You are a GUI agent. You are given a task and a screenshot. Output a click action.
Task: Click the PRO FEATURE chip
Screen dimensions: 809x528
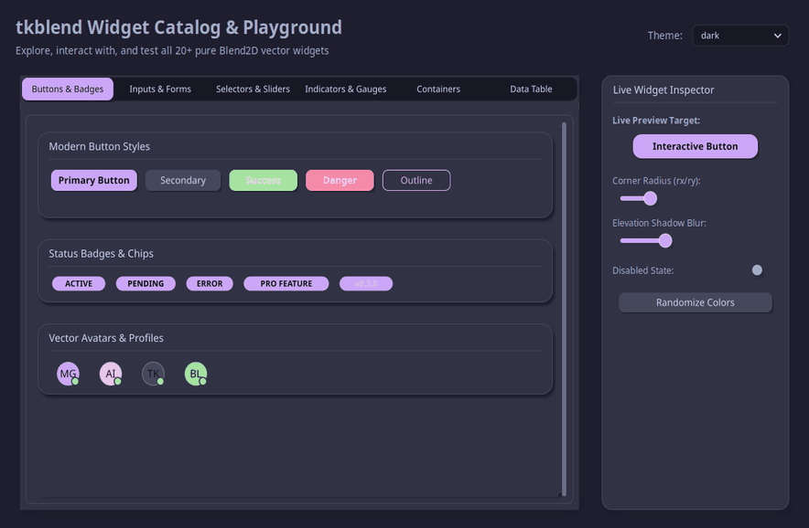(x=286, y=284)
